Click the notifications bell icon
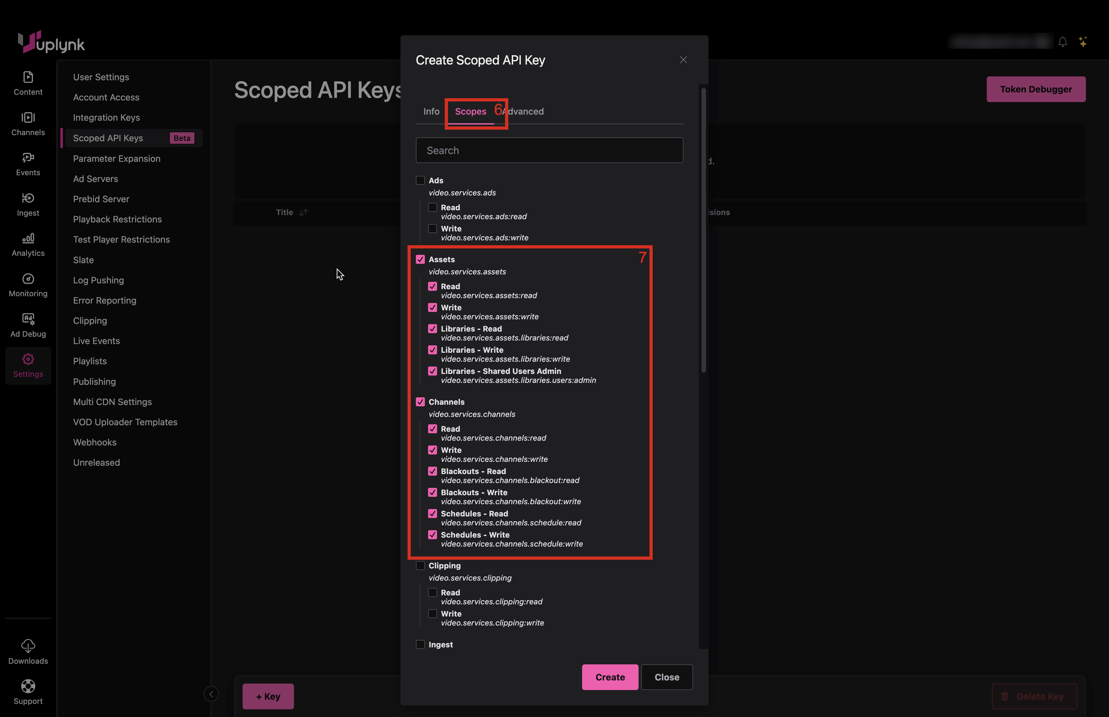 (1062, 42)
